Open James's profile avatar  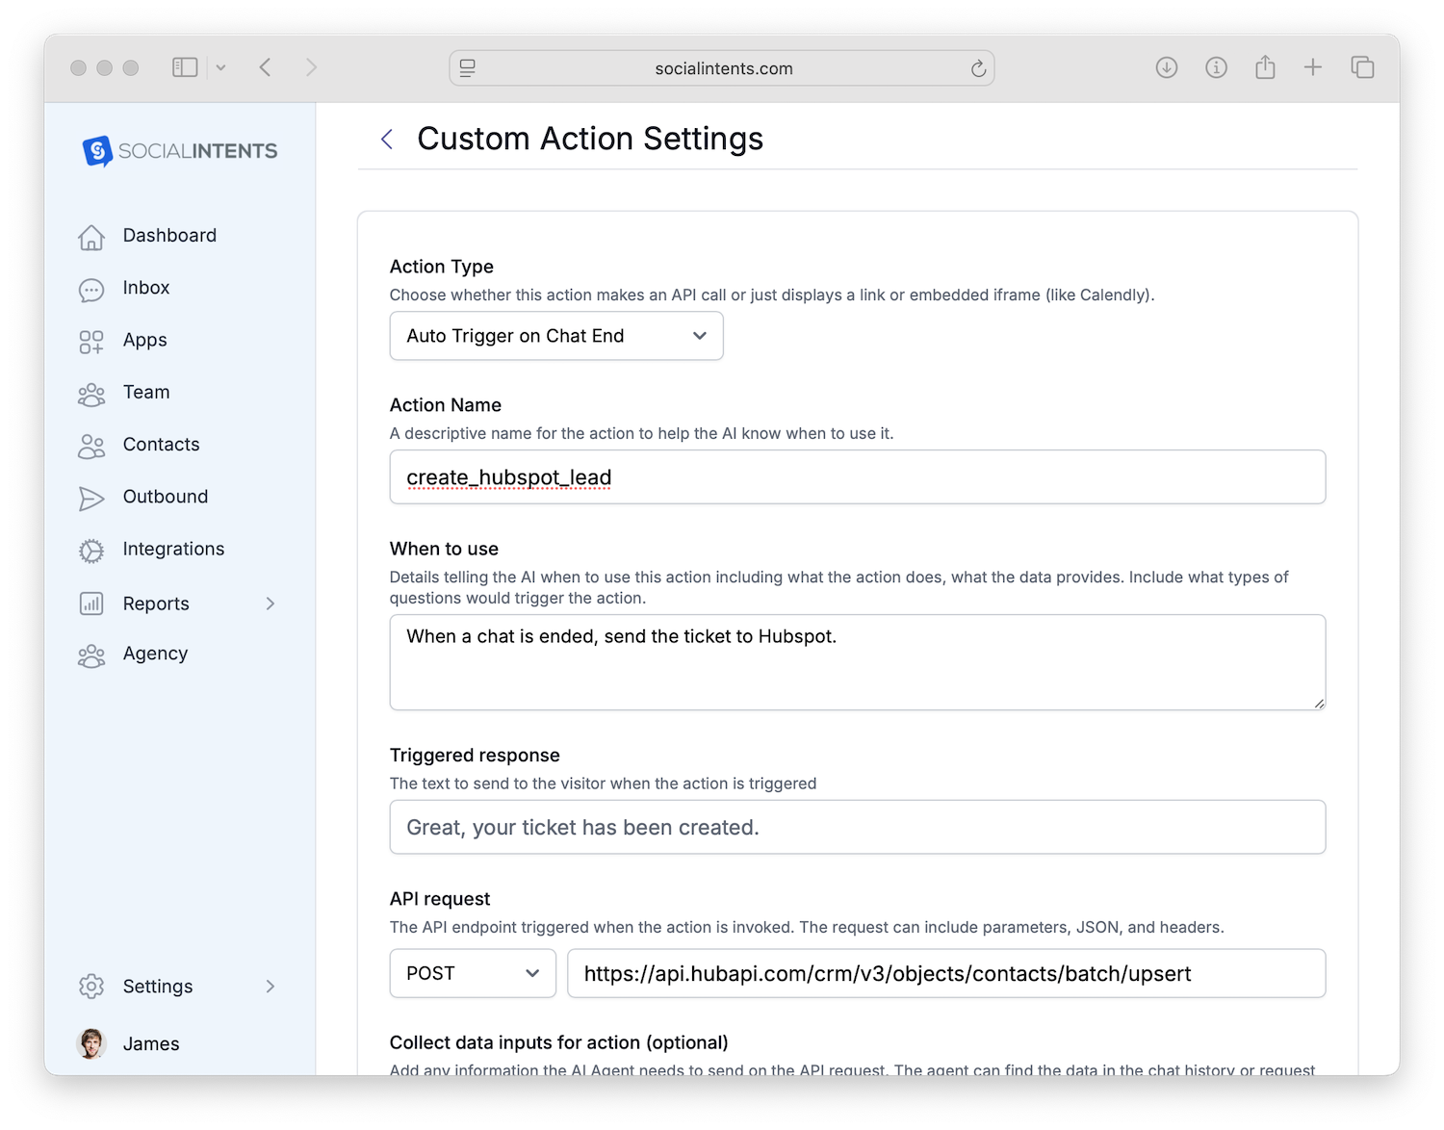pyautogui.click(x=91, y=1043)
